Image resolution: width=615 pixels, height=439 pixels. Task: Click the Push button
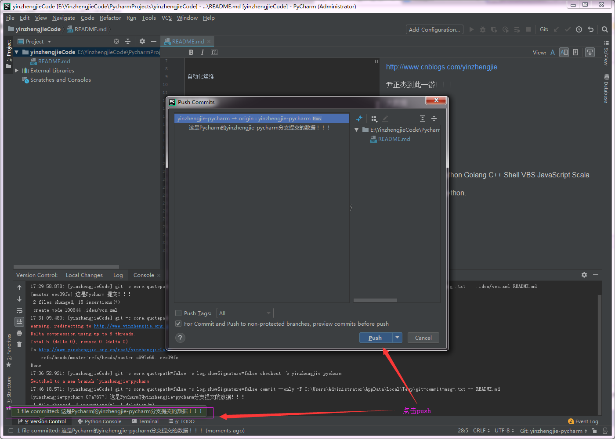point(375,338)
